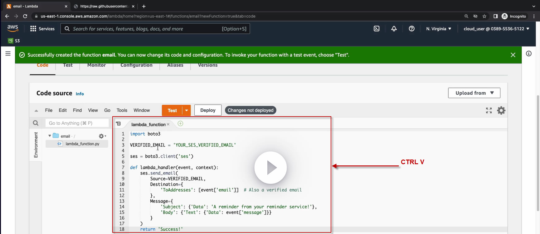This screenshot has width=540, height=234.
Task: Play the video overlay
Action: [x=270, y=168]
